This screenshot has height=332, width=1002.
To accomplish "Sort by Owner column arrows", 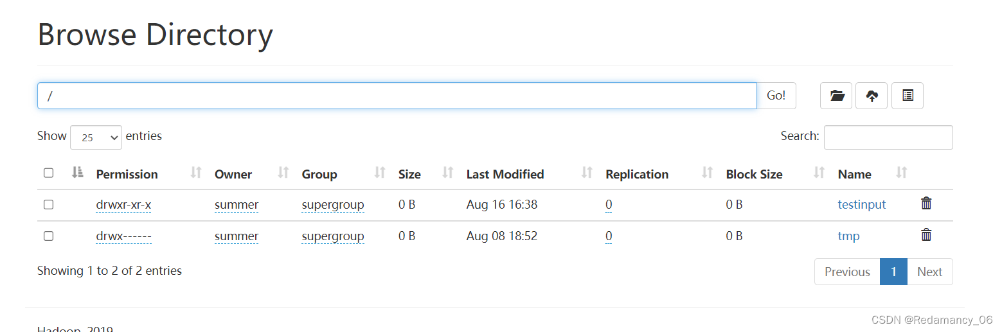I will pos(283,172).
